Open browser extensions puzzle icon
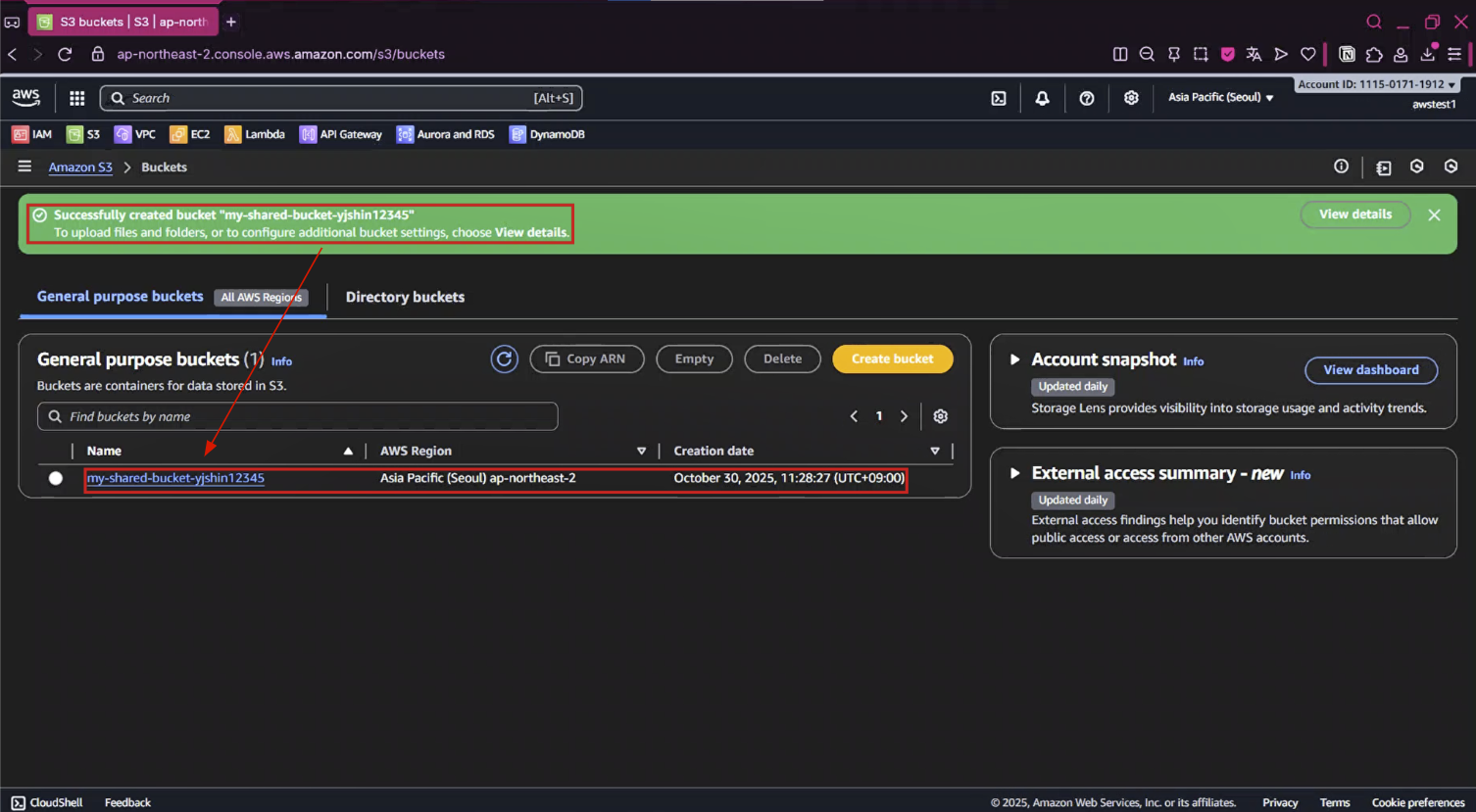This screenshot has height=812, width=1476. [x=1374, y=54]
